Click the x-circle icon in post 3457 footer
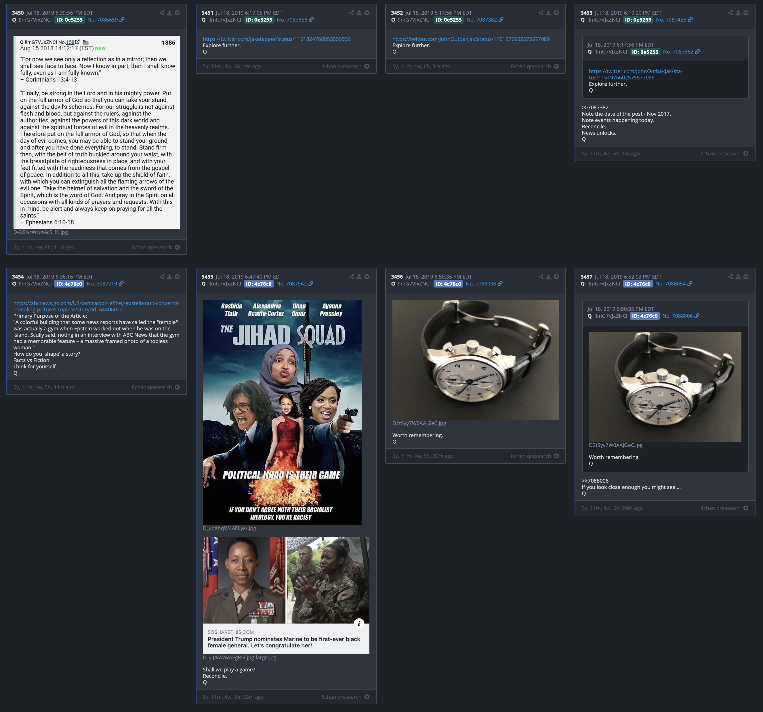Screen dimensions: 763x712 [x=746, y=508]
